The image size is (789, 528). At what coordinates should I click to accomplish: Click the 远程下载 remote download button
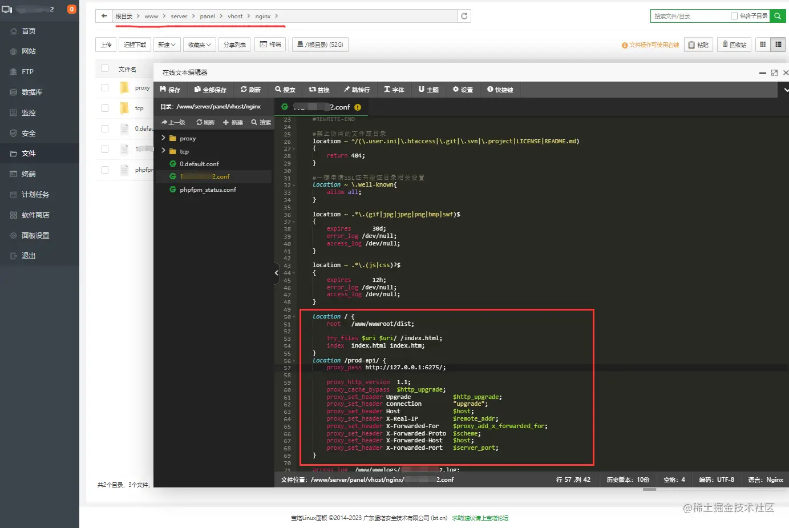coord(135,45)
